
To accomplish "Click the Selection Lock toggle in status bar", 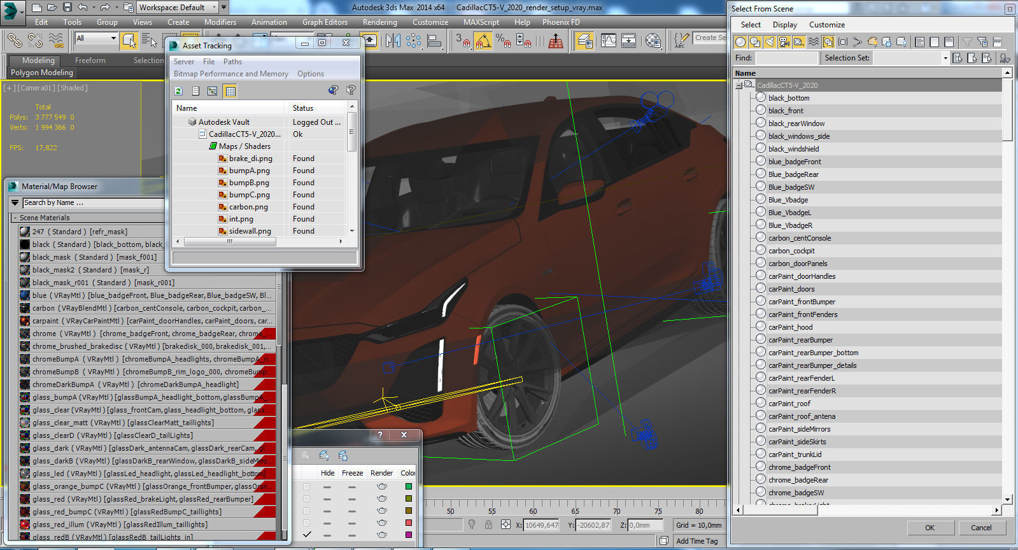I will tap(488, 525).
